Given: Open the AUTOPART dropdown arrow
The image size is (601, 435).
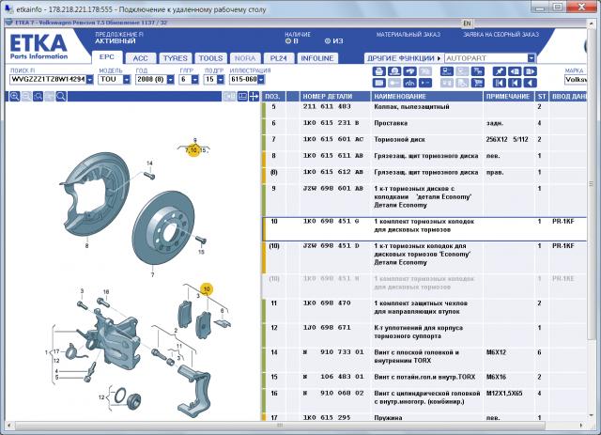Looking at the screenshot, I should pyautogui.click(x=532, y=58).
